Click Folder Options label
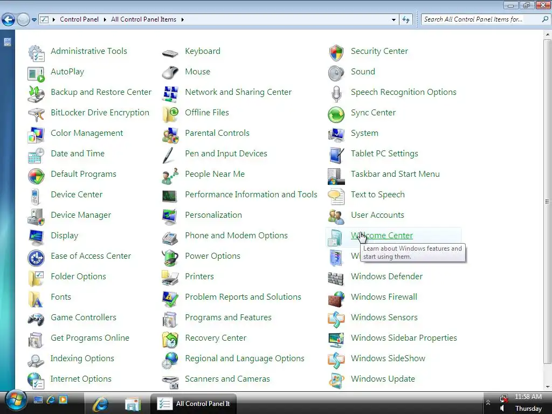Viewport: 552px width, 414px height. (78, 277)
